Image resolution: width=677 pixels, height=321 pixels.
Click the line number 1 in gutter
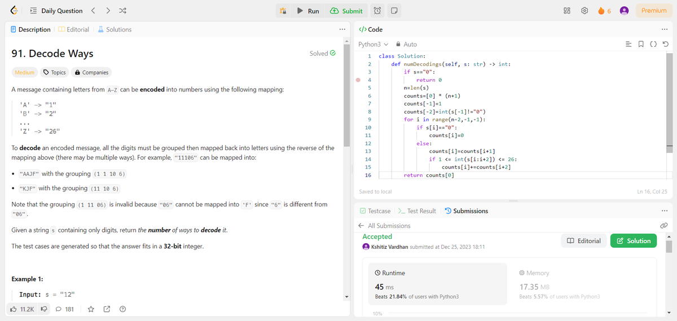pos(368,56)
